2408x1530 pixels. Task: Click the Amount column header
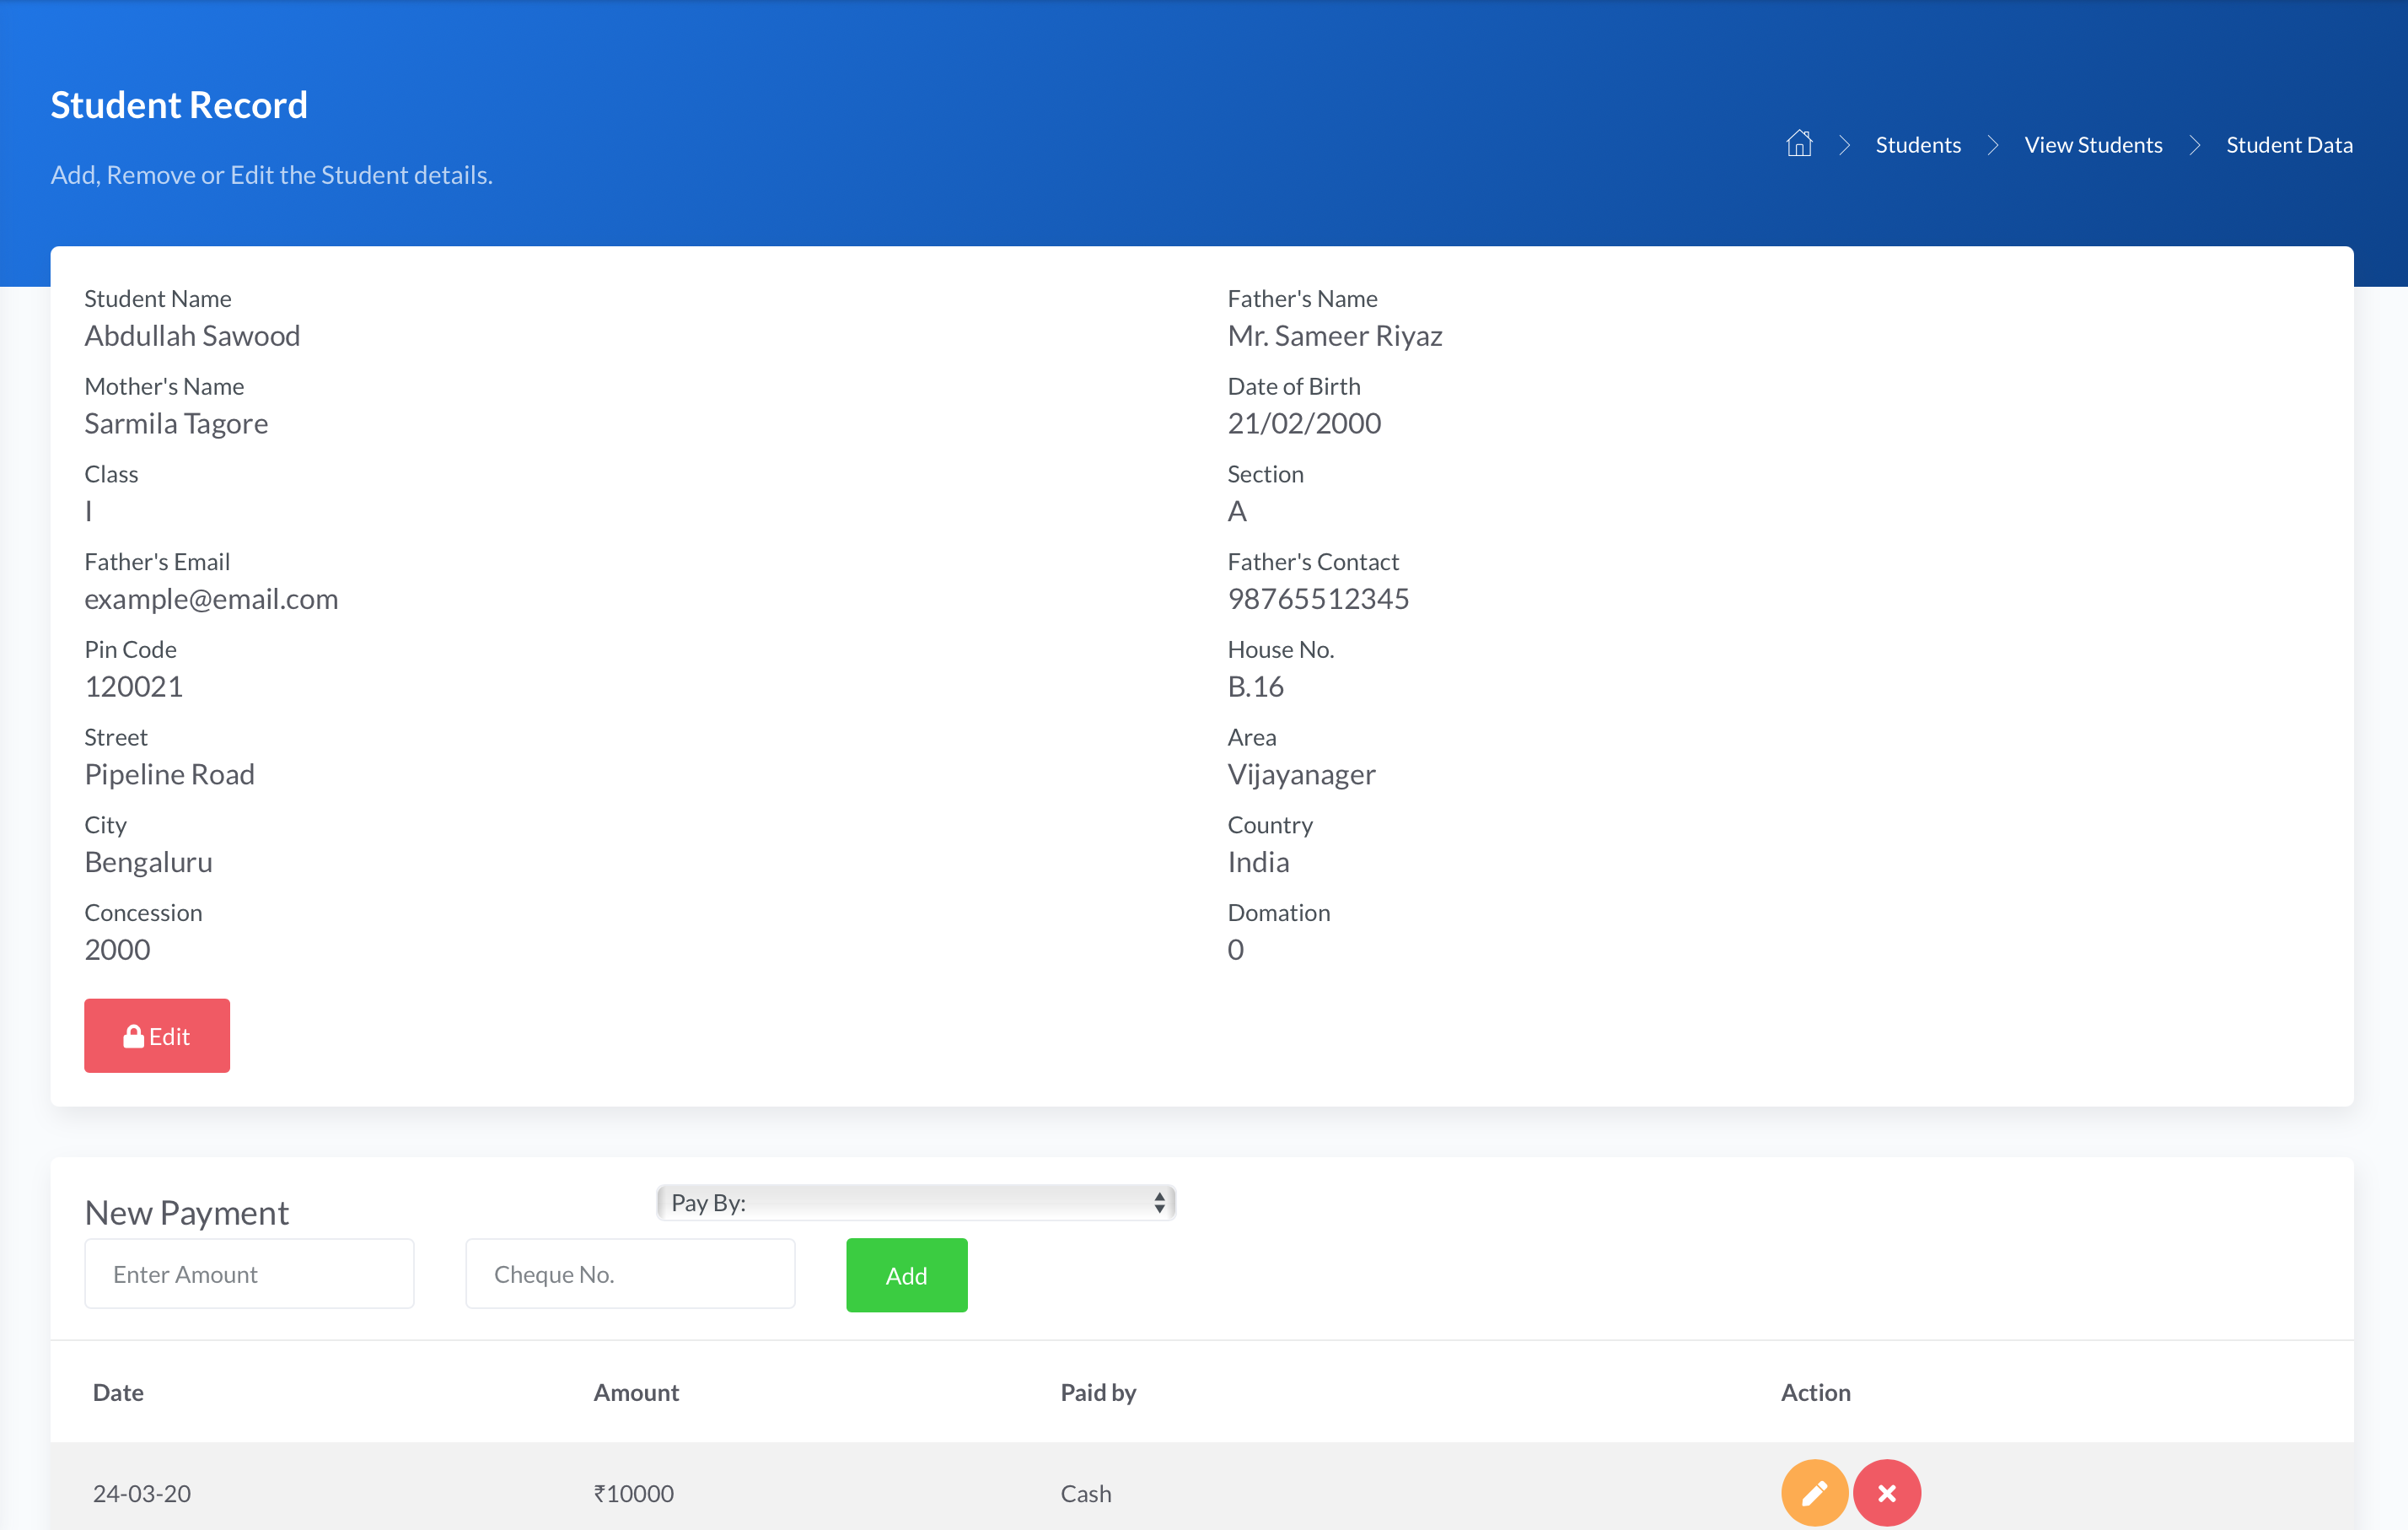tap(636, 1392)
